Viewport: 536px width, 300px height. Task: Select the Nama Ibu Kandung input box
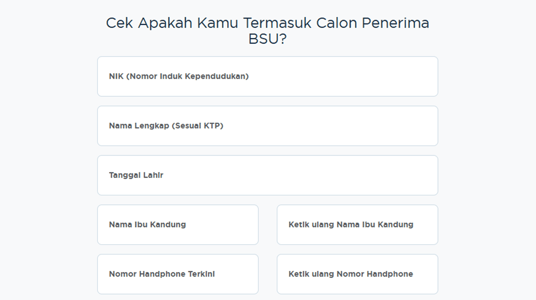point(178,225)
